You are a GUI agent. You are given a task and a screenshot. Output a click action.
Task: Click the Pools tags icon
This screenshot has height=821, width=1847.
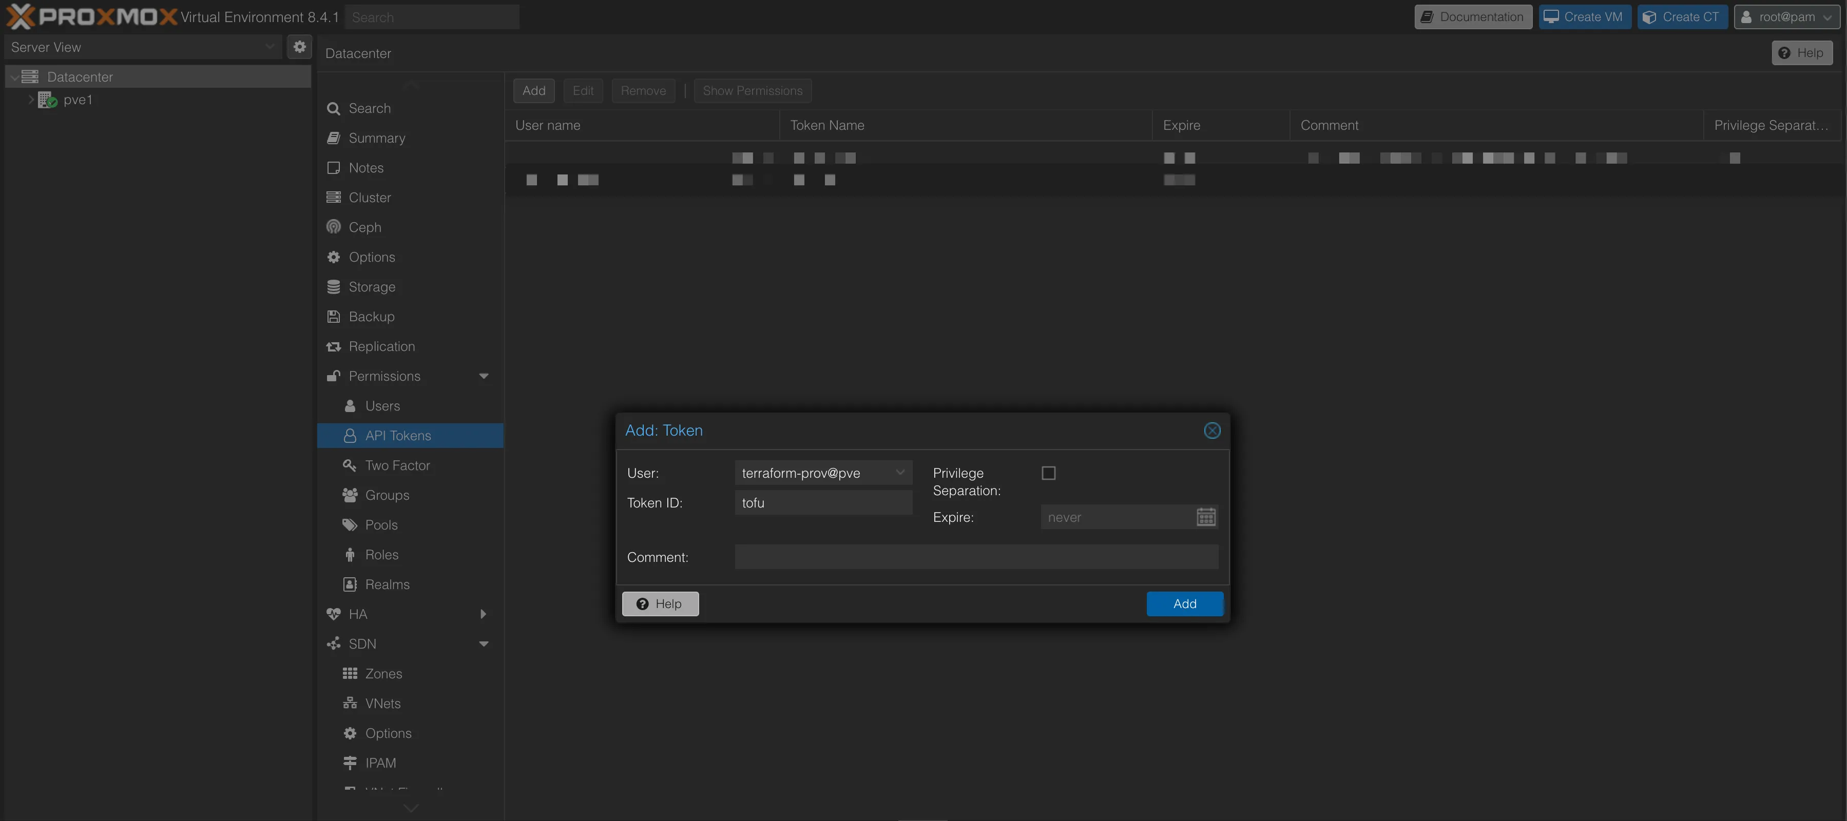[350, 524]
